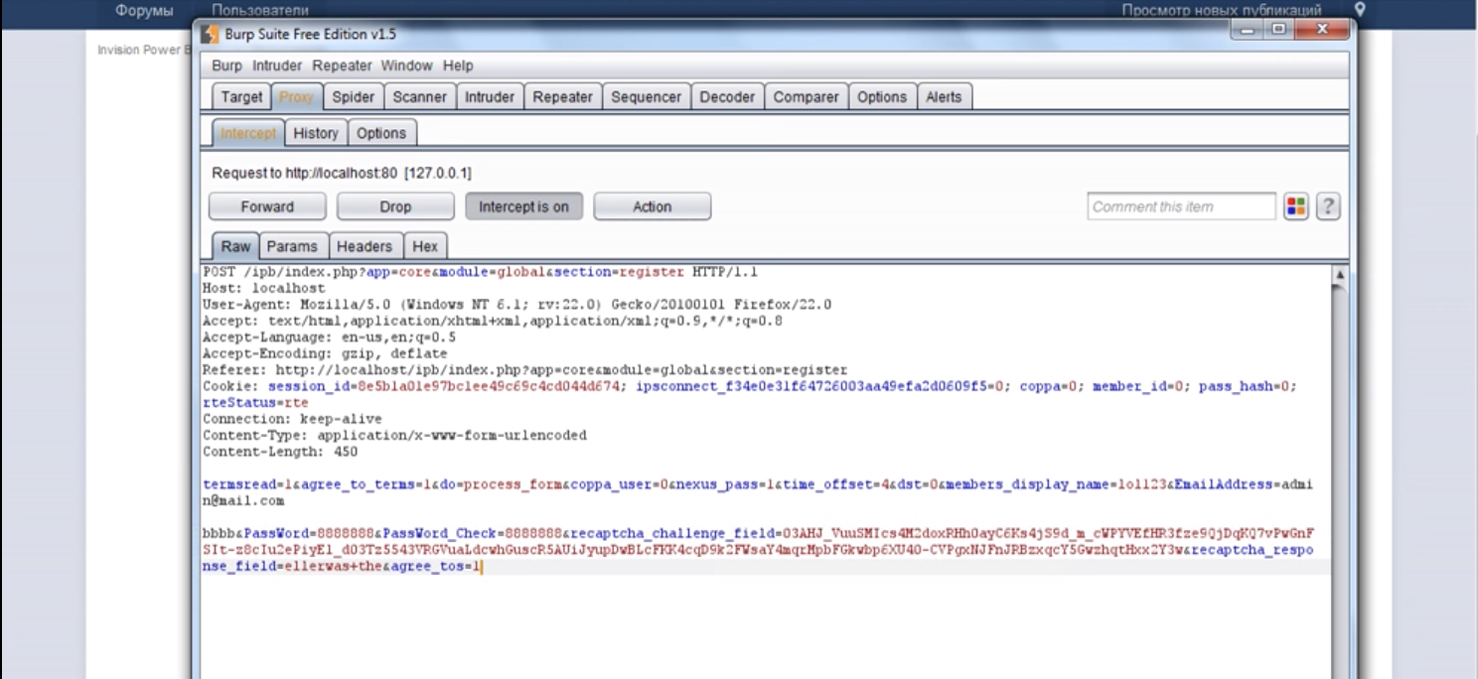Screen dimensions: 1478x679
Task: Place cursor after agree_tos=1
Action: [x=481, y=567]
